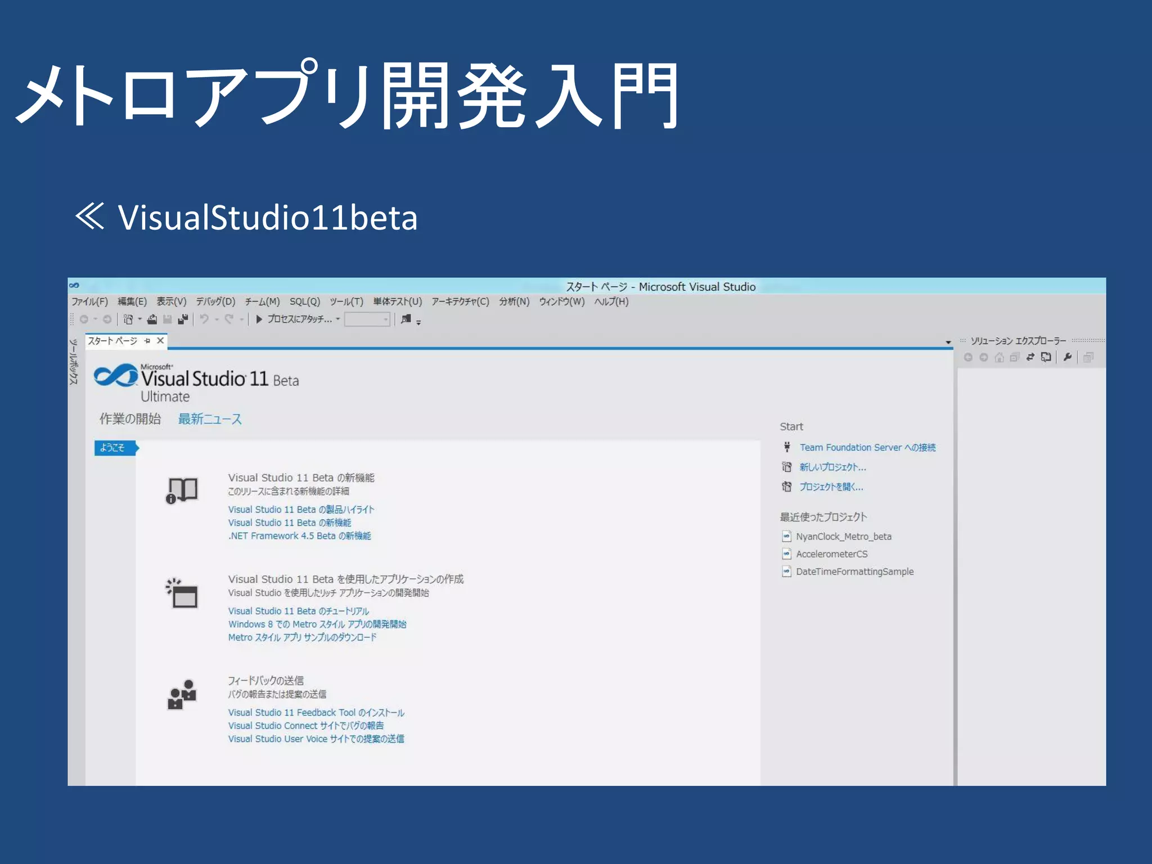Open the ツールボックス side panel tab
Image resolution: width=1152 pixels, height=864 pixels.
pos(73,362)
